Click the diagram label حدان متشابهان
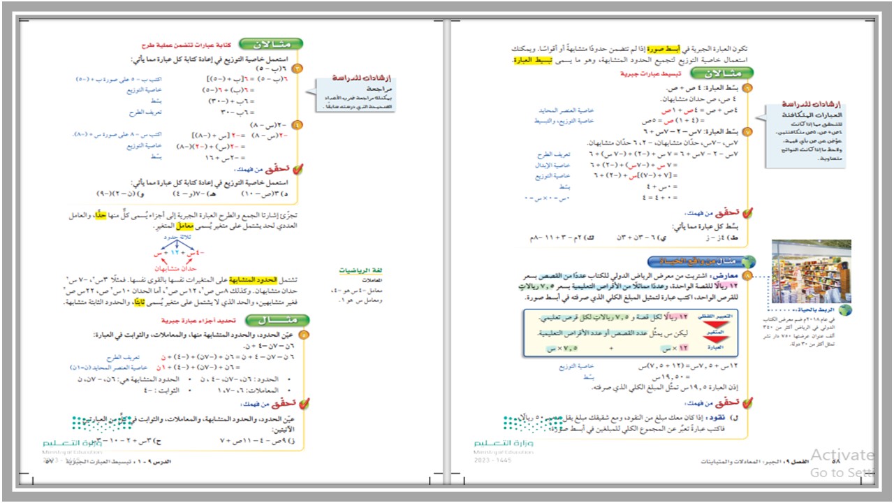 pyautogui.click(x=175, y=270)
